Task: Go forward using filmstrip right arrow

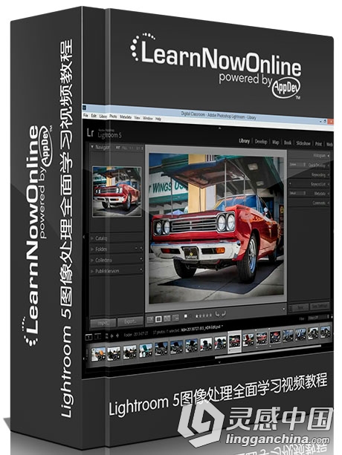Action: click(117, 335)
